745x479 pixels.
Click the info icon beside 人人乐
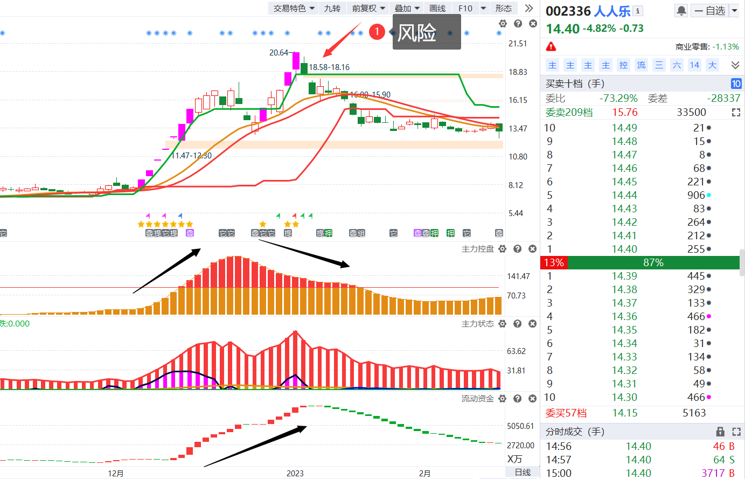tap(638, 11)
